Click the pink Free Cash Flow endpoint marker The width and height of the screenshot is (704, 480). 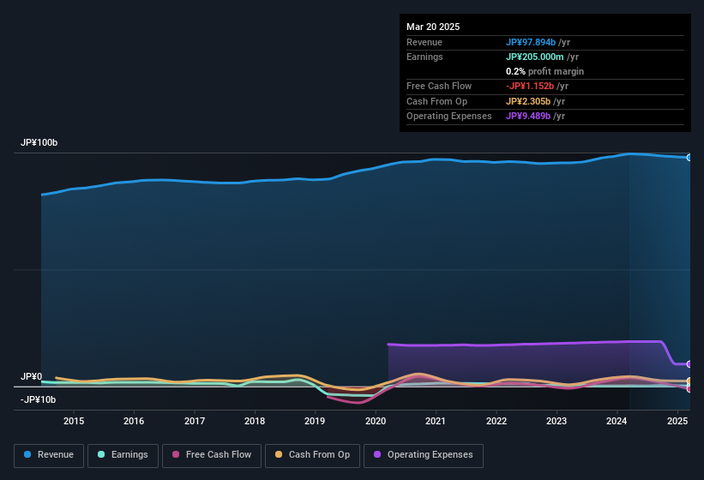pos(689,389)
